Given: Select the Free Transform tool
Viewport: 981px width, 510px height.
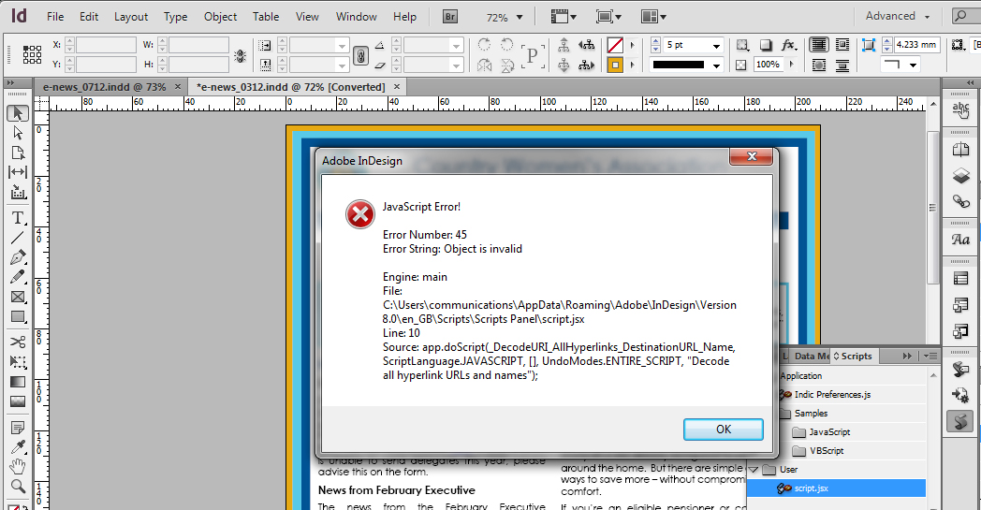Looking at the screenshot, I should 18,362.
